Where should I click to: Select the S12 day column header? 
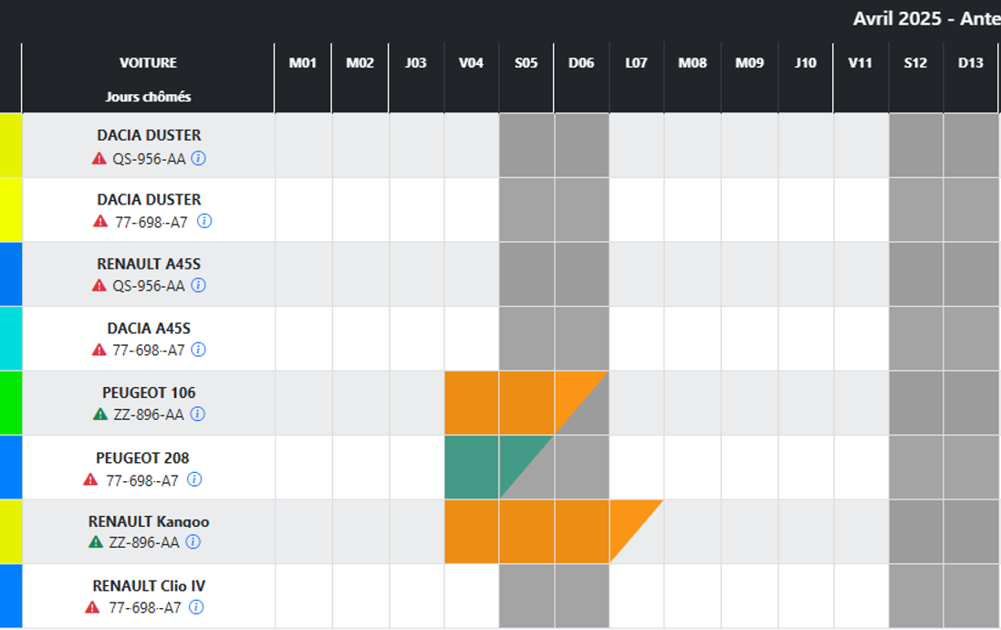pos(915,63)
